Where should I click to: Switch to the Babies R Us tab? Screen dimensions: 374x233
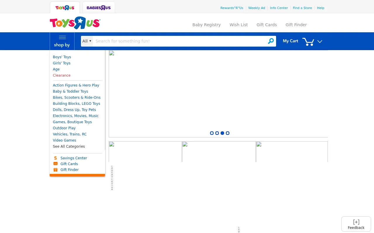coord(99,8)
